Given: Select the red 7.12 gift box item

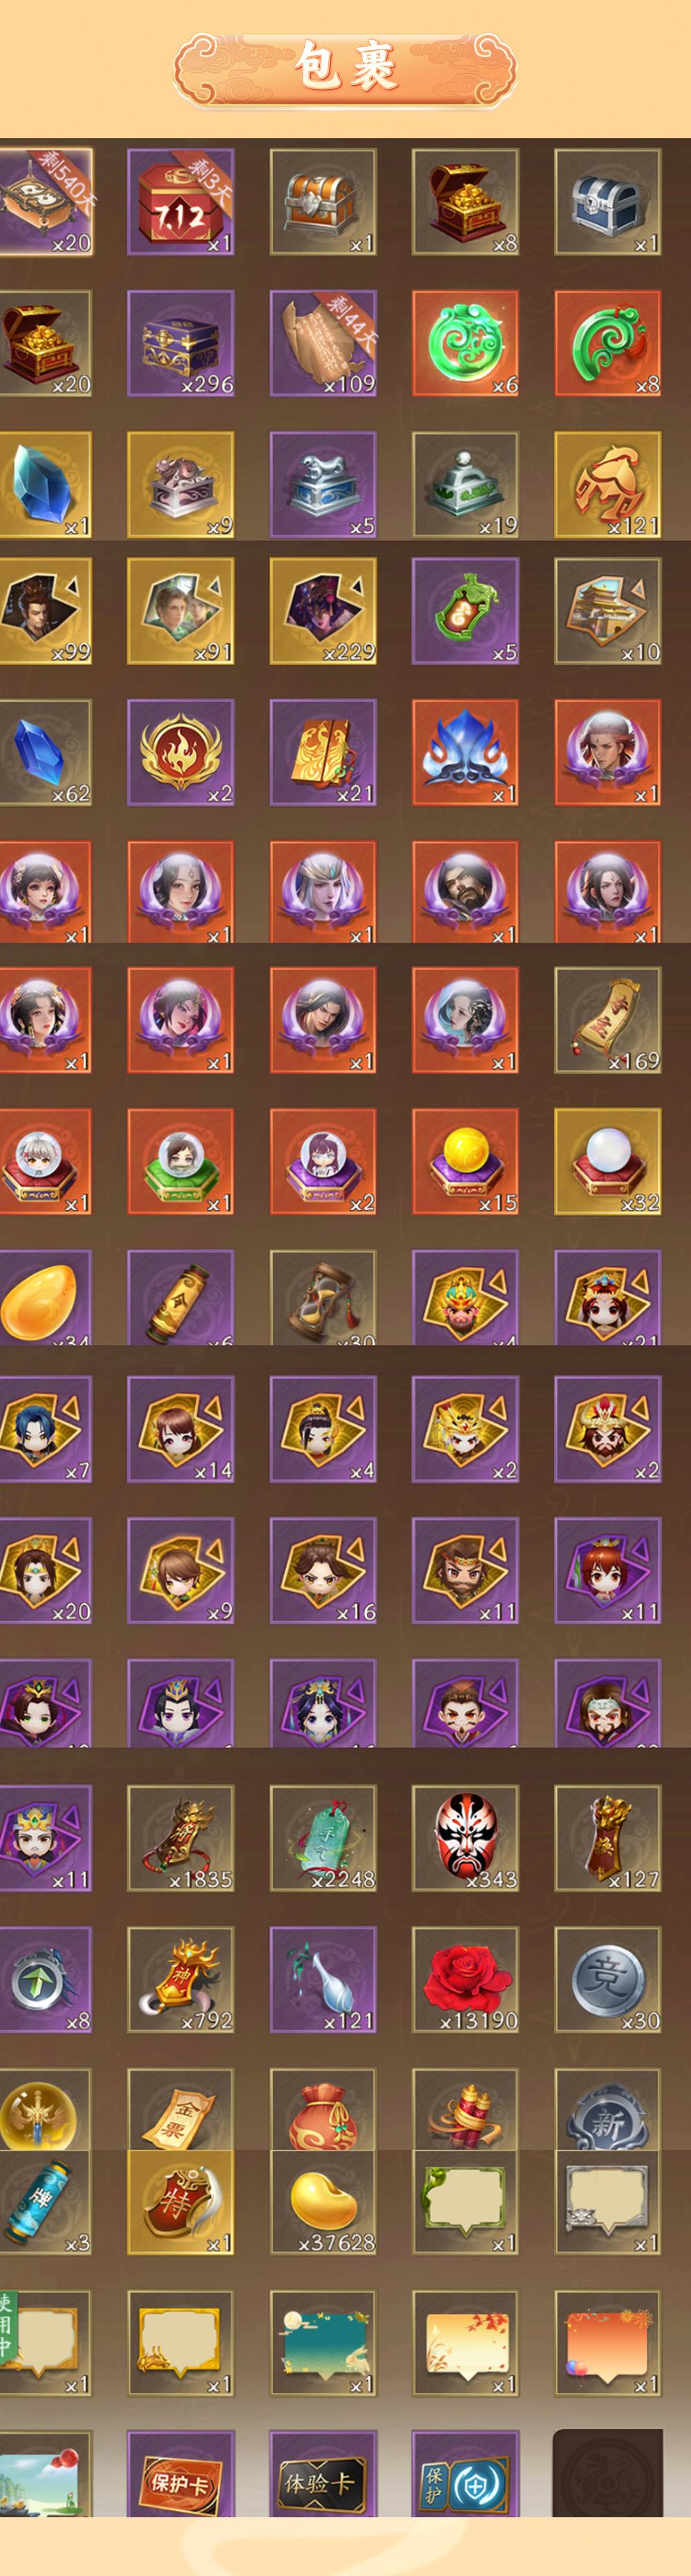Looking at the screenshot, I should pyautogui.click(x=181, y=202).
